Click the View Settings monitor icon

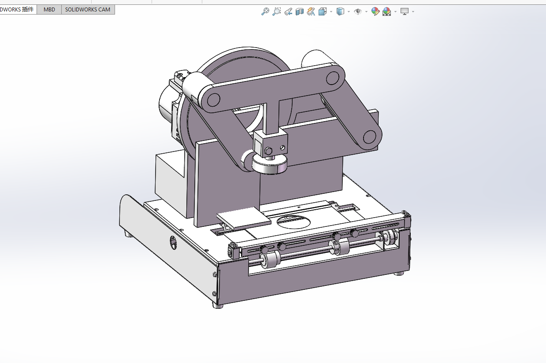click(405, 11)
